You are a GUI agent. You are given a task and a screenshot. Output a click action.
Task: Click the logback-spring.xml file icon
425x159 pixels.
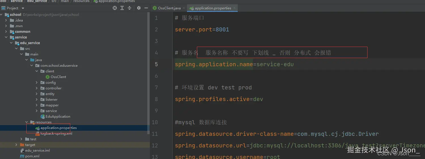tap(38, 134)
